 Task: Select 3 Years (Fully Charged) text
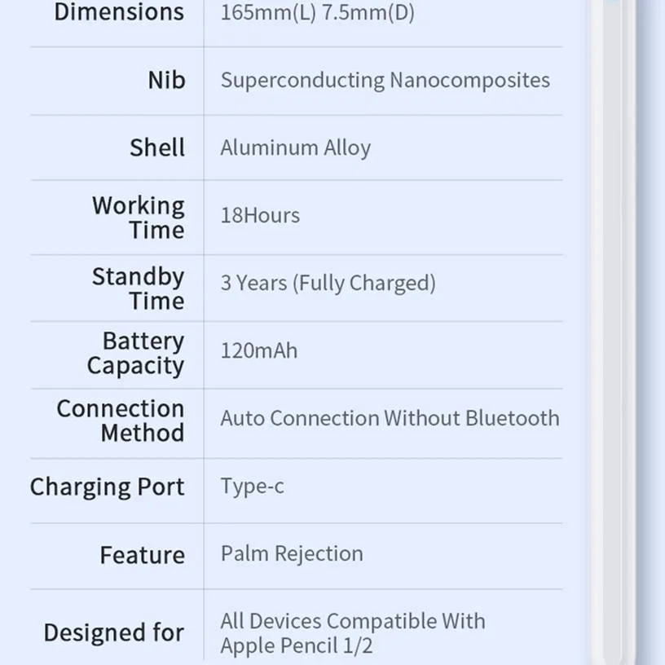(x=328, y=283)
